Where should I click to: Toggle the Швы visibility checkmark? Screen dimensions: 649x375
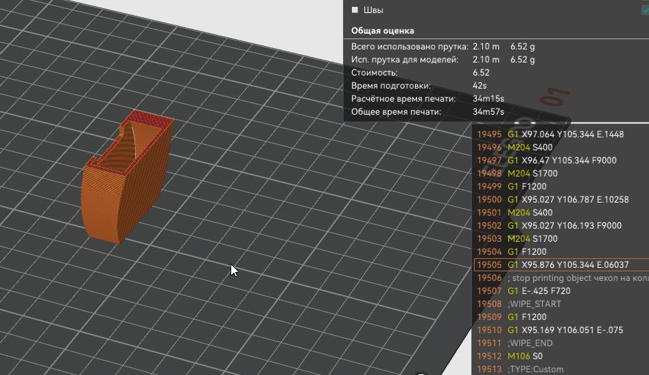[x=644, y=10]
